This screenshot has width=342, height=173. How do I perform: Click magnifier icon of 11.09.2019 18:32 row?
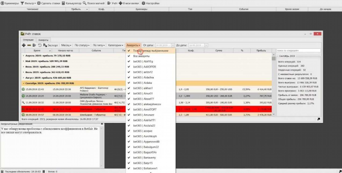click(23, 102)
